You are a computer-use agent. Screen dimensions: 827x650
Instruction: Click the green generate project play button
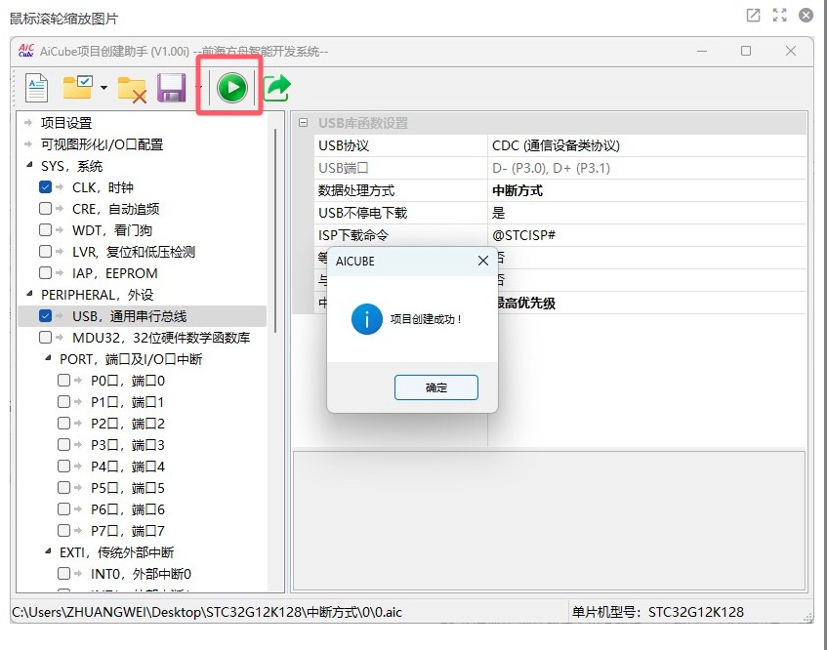(x=231, y=87)
